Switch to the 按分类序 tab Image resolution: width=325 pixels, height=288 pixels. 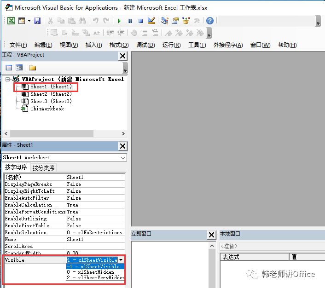pos(44,167)
